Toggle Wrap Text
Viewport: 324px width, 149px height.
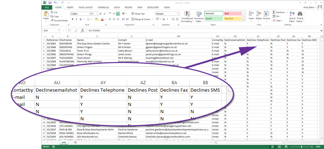point(138,14)
